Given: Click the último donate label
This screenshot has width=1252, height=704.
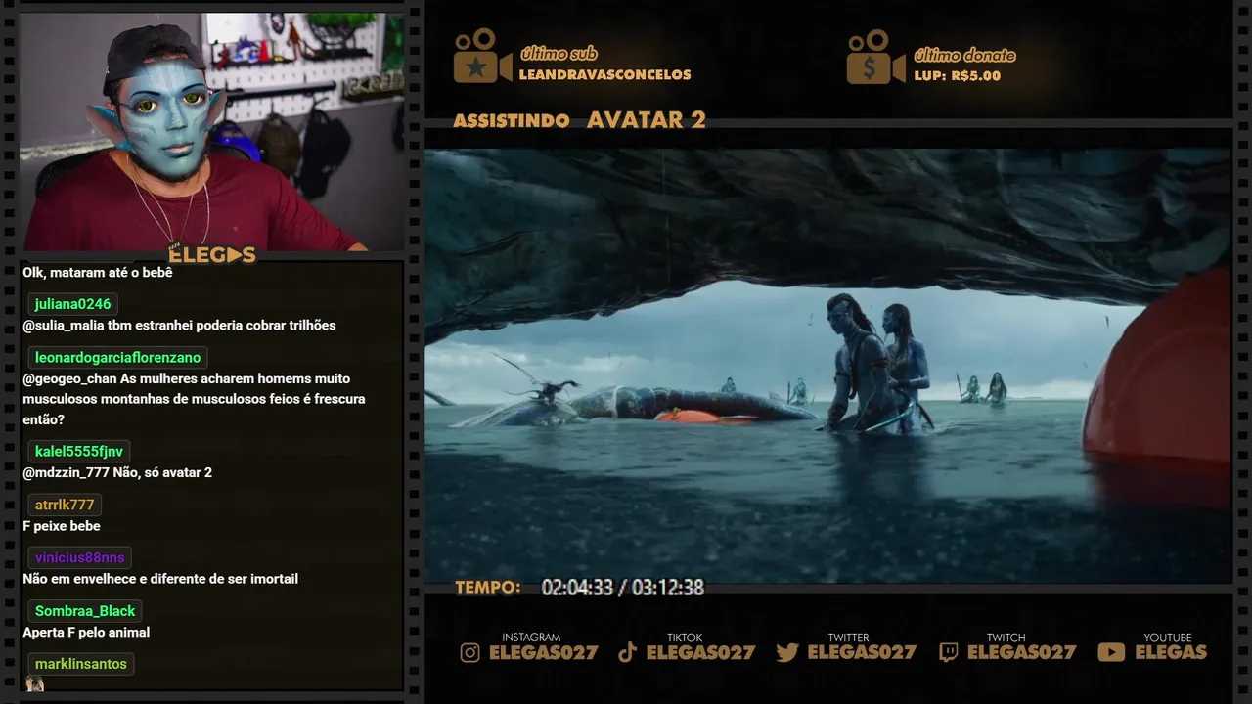Looking at the screenshot, I should 964,55.
